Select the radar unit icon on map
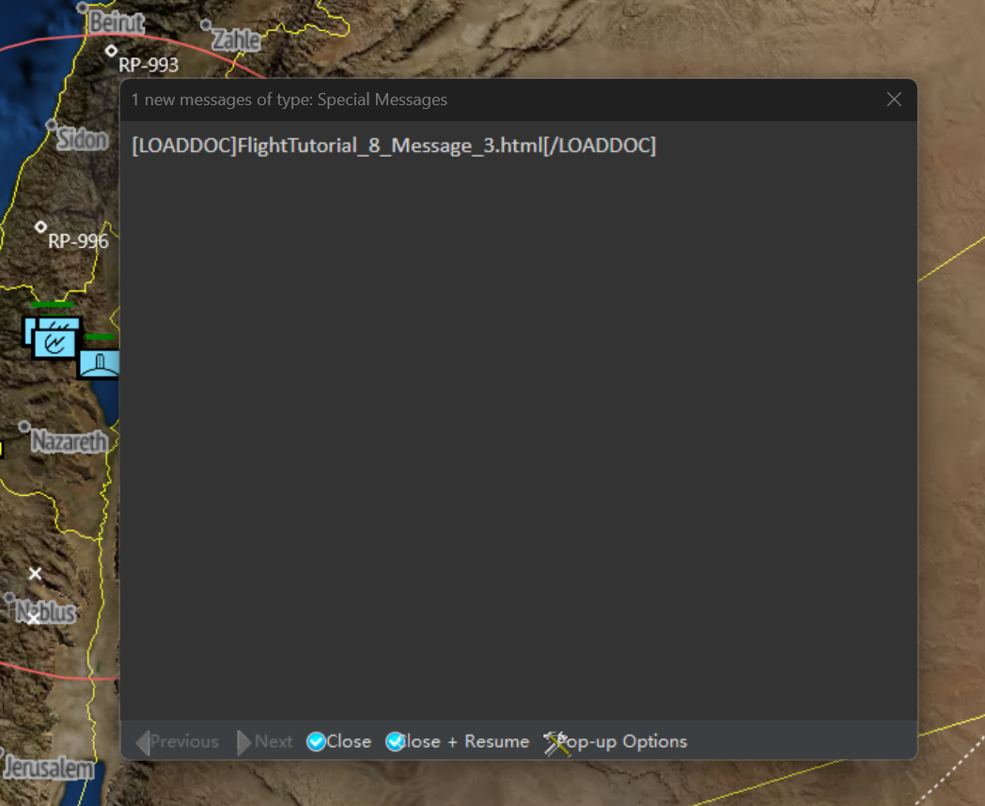The width and height of the screenshot is (985, 806). tap(55, 344)
